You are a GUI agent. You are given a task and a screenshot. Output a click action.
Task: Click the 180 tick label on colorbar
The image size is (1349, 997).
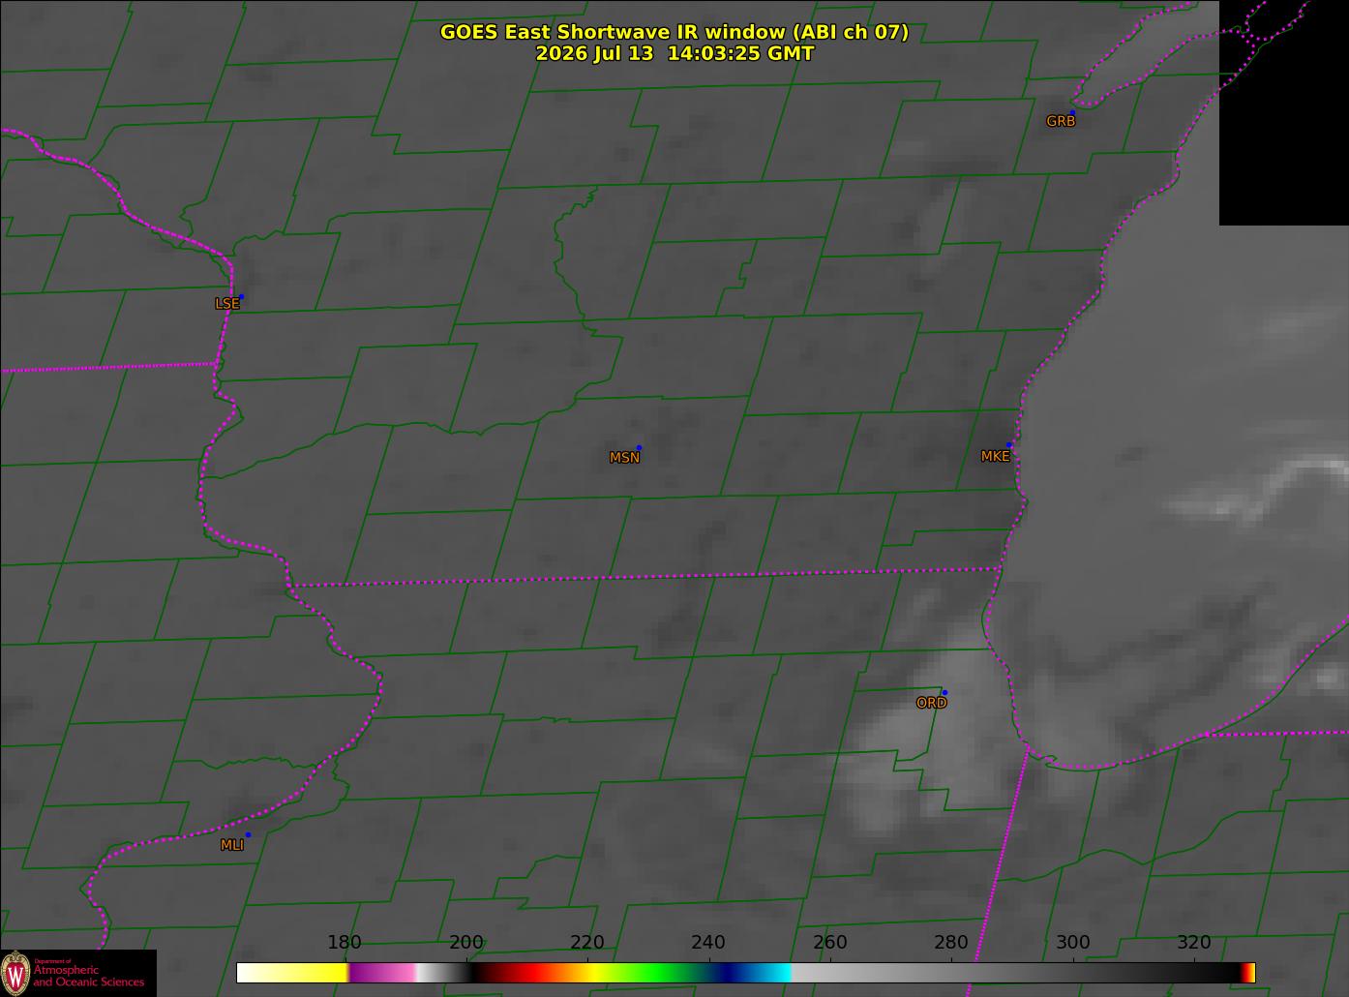pos(345,942)
